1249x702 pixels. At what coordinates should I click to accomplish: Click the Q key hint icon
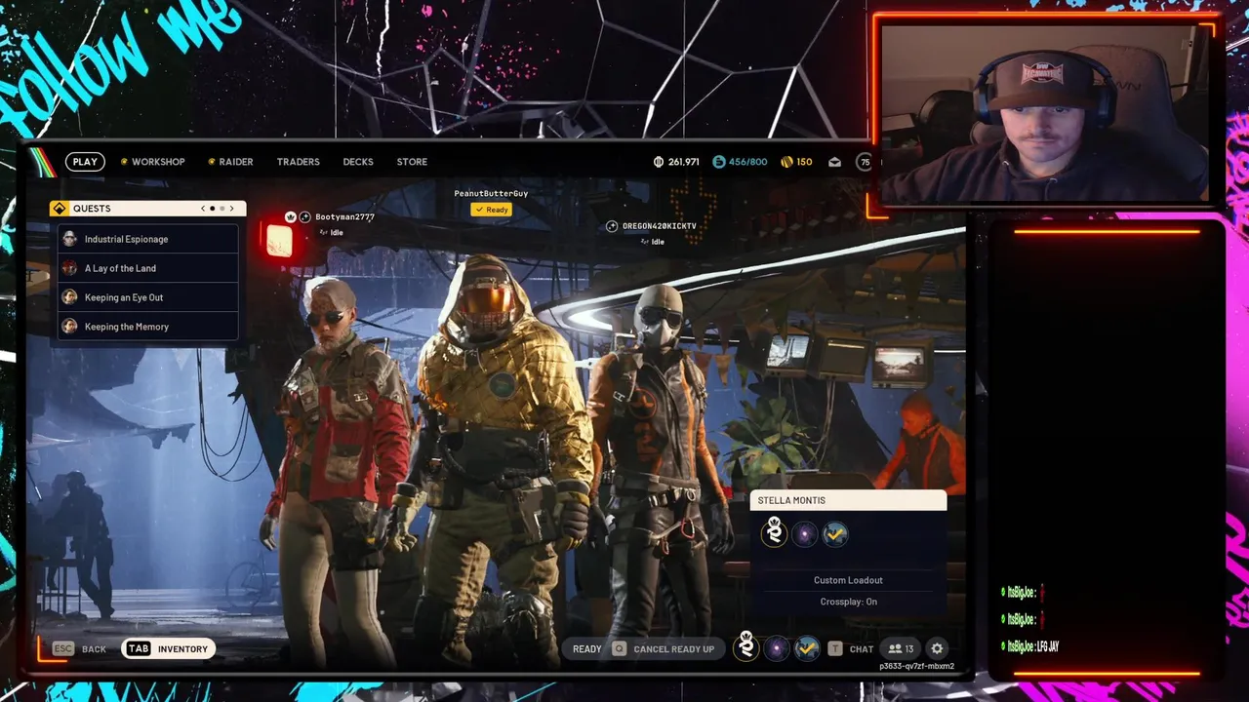click(619, 649)
